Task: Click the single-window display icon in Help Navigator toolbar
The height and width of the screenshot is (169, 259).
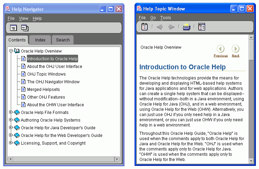Action: (13, 28)
